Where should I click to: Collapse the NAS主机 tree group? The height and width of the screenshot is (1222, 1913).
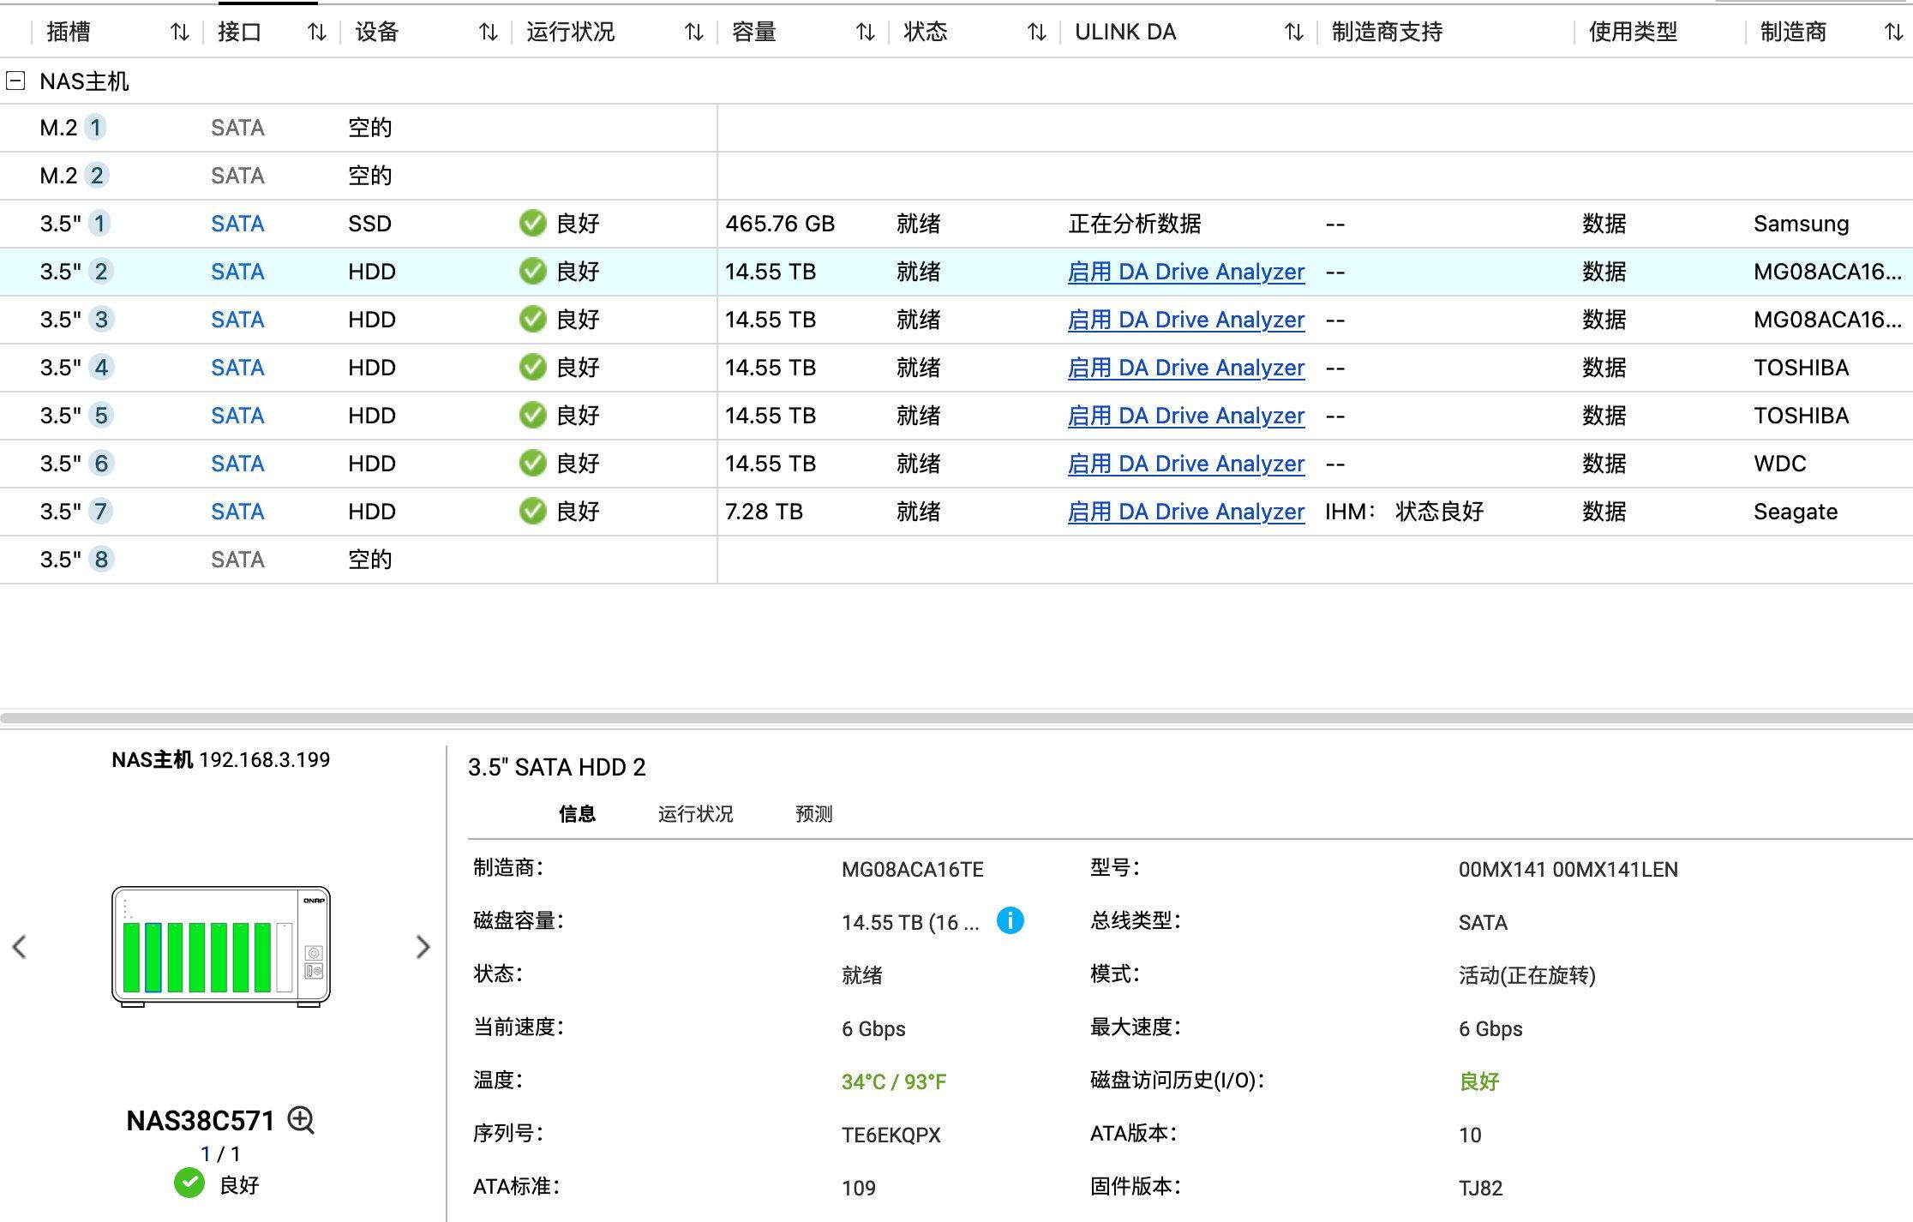click(15, 81)
